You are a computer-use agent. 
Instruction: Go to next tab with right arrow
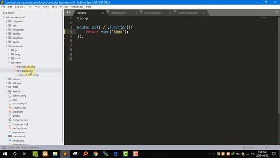tap(70, 12)
